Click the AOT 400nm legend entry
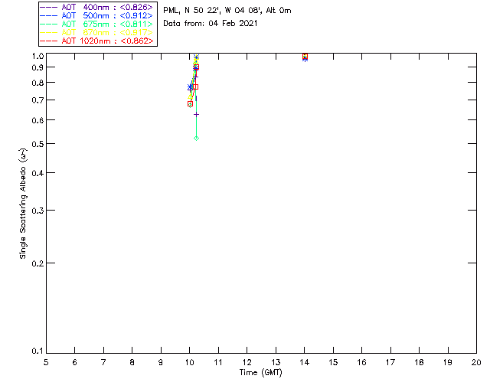The height and width of the screenshot is (392, 490). tap(97, 7)
